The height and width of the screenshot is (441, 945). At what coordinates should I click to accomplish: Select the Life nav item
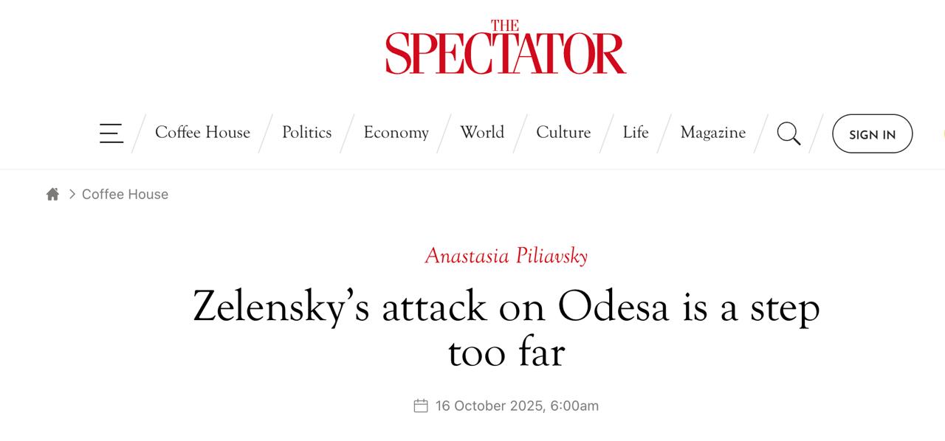pos(635,133)
